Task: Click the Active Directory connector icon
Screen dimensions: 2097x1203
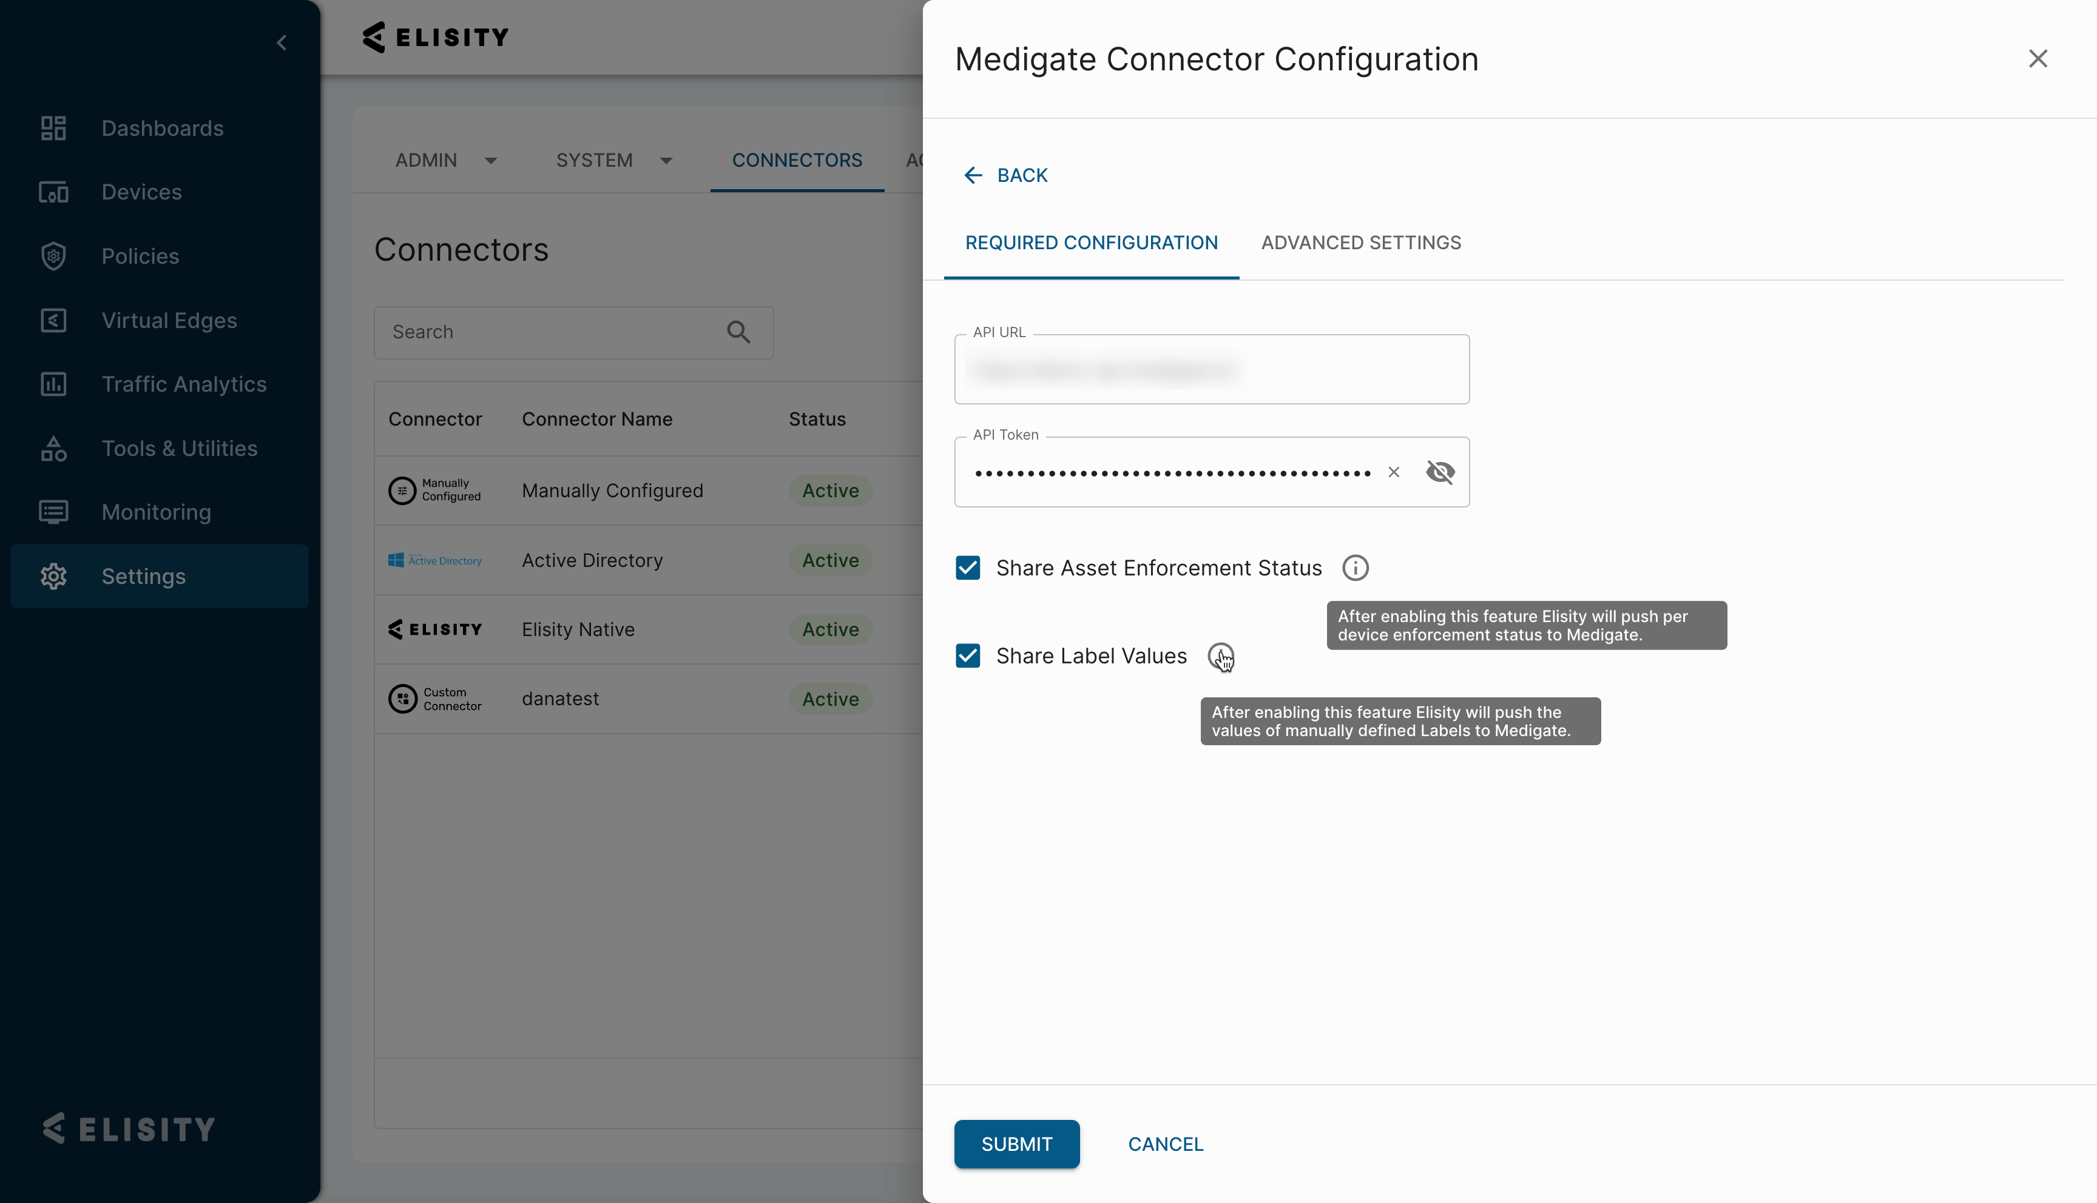Action: (435, 560)
